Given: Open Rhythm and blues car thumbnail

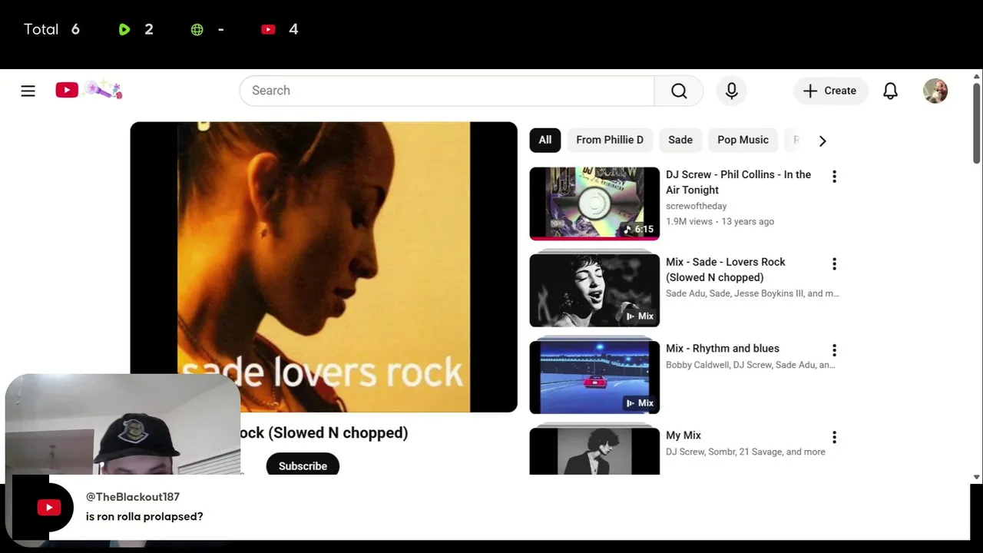Looking at the screenshot, I should click(x=594, y=377).
